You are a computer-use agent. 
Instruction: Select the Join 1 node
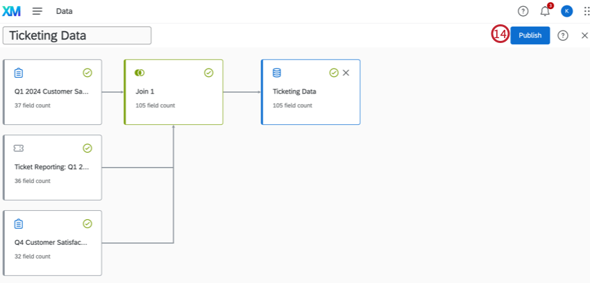(174, 92)
